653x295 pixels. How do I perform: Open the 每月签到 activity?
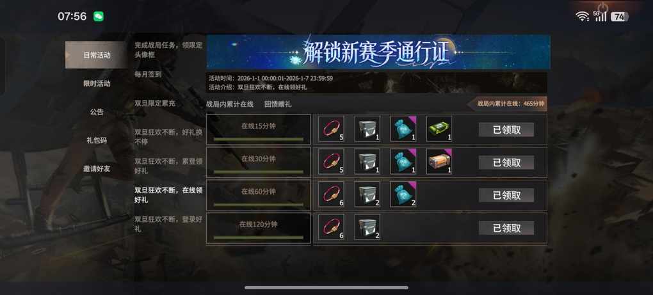coord(149,74)
